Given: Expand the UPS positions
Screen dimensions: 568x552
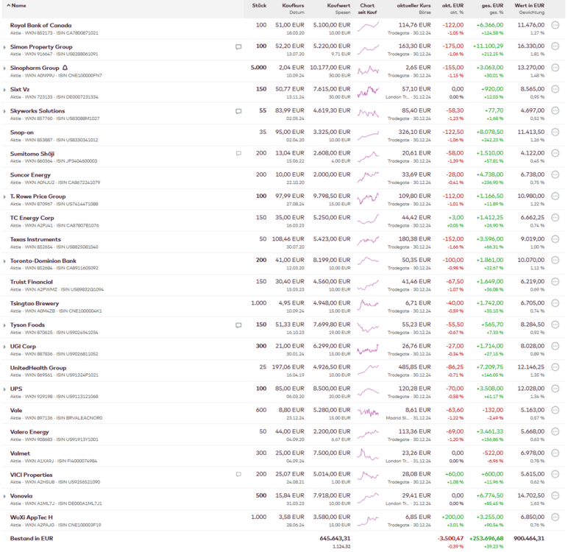Looking at the screenshot, I should (4, 389).
